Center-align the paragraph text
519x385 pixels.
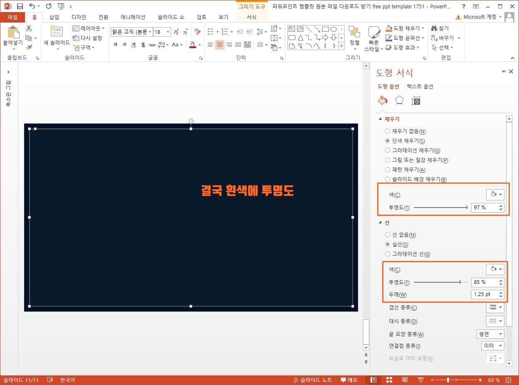click(220, 45)
